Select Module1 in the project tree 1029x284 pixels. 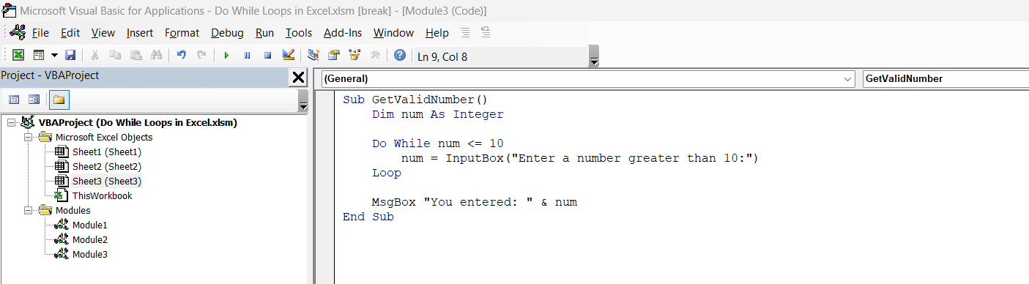pyautogui.click(x=89, y=225)
